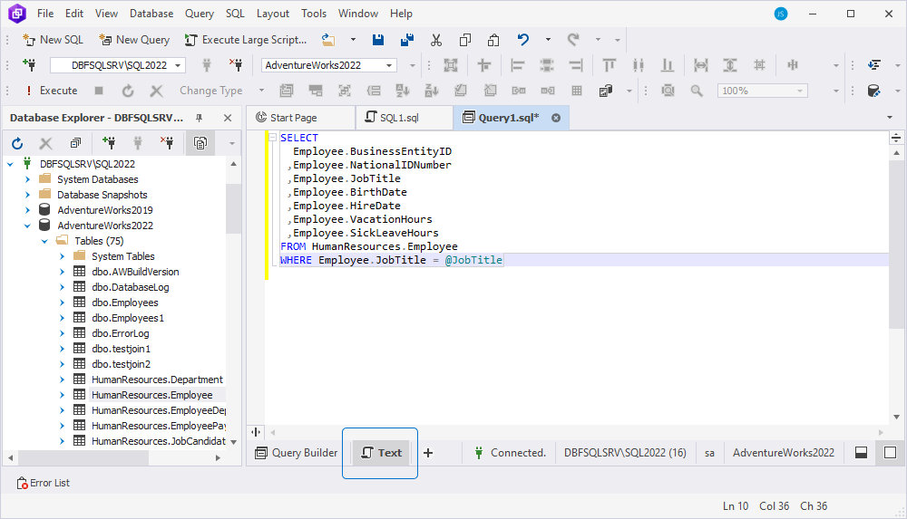Expand the AdventureWorks2019 database node

[x=27, y=210]
